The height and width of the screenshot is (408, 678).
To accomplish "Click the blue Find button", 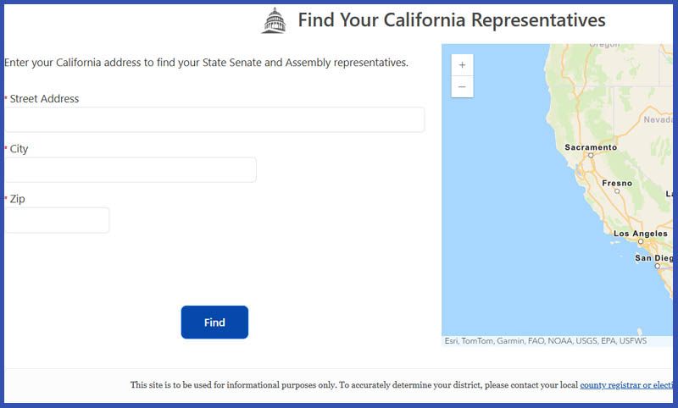I will (214, 322).
